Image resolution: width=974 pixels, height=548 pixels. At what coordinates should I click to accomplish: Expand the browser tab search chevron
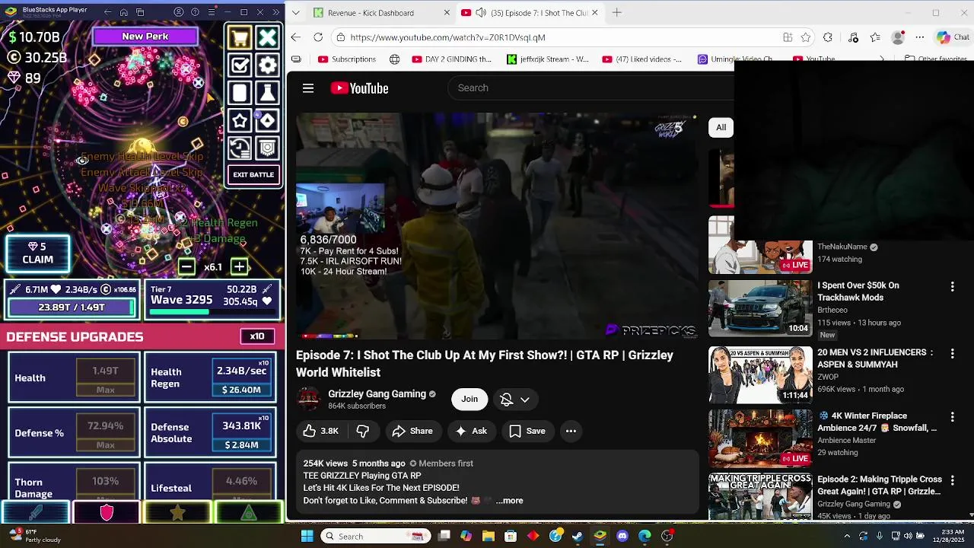point(296,13)
